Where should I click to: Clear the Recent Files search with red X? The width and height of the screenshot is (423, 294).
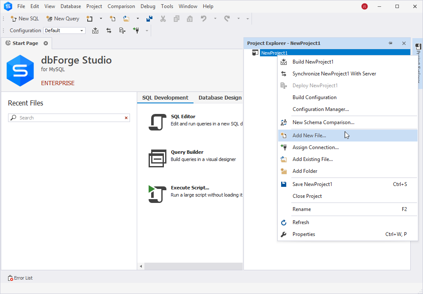(x=126, y=118)
